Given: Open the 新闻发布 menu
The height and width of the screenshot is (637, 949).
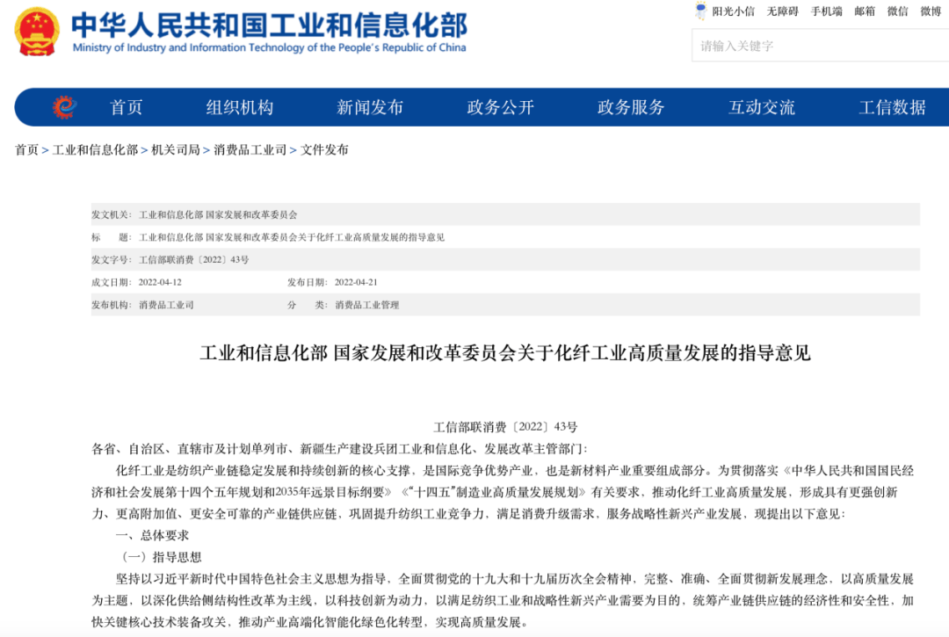Looking at the screenshot, I should 370,107.
